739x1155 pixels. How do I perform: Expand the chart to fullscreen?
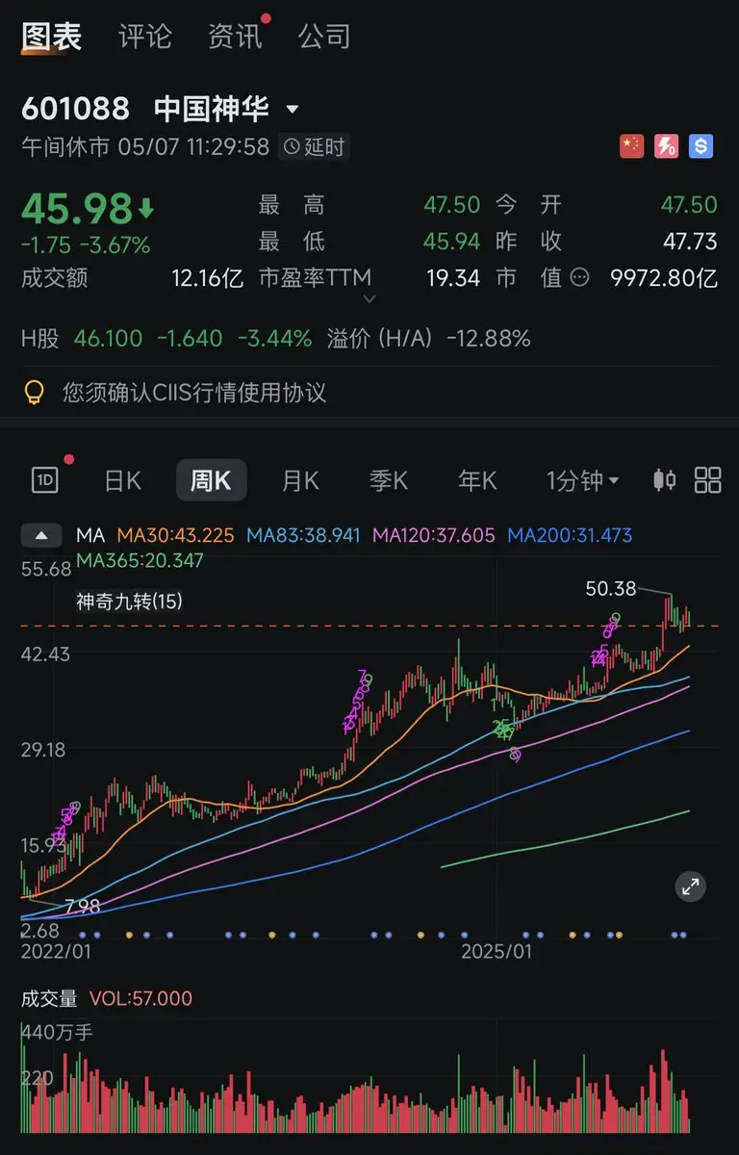690,887
